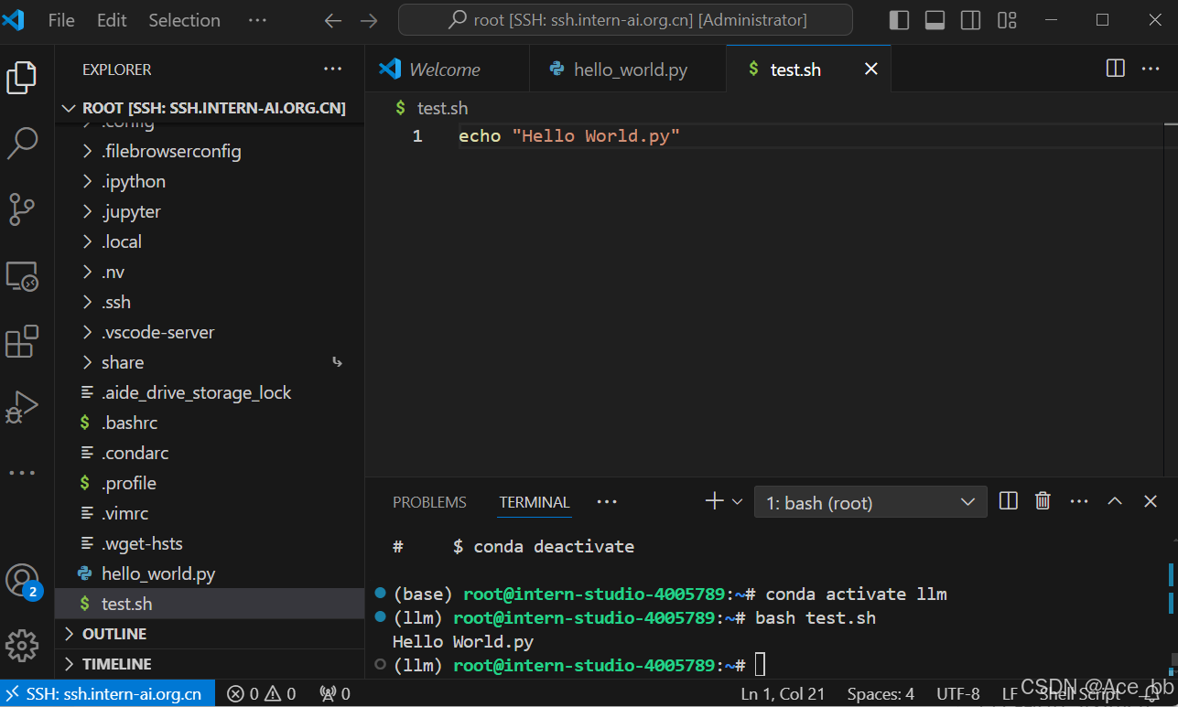Image resolution: width=1178 pixels, height=707 pixels.
Task: Show more panel tabs ellipsis
Action: pos(607,502)
